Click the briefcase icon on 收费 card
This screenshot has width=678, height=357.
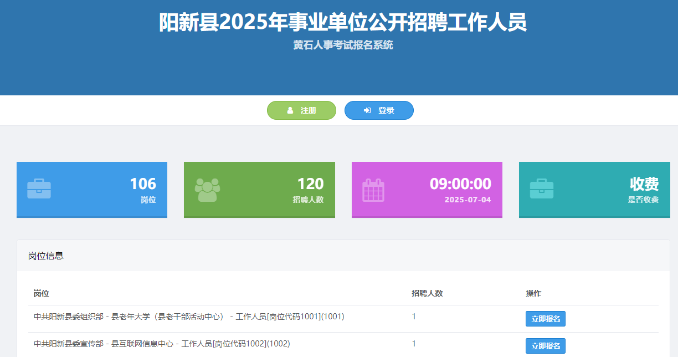(542, 188)
